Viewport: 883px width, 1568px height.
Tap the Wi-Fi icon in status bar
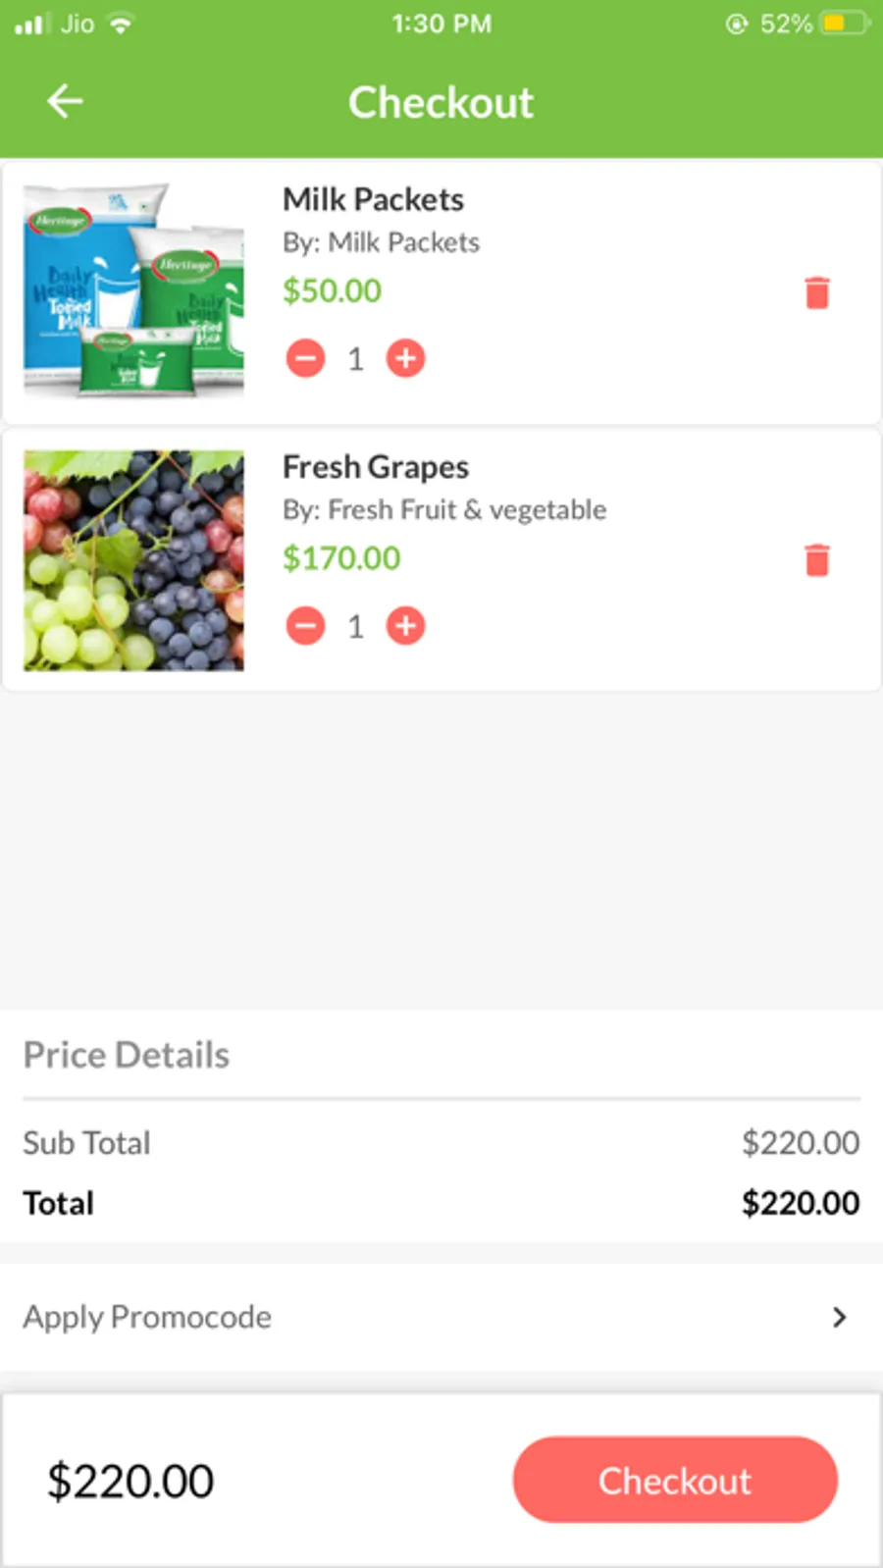click(x=121, y=24)
